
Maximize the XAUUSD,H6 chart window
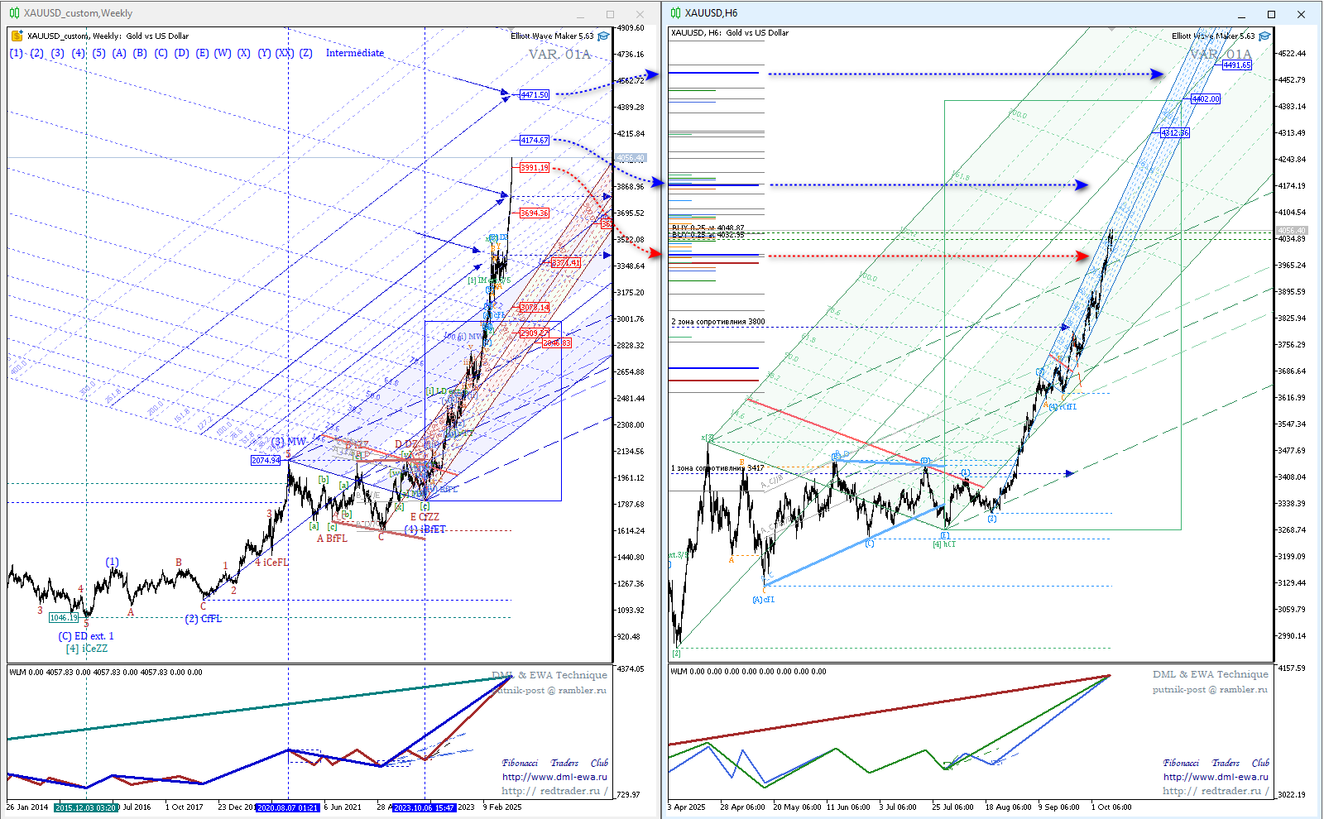1271,14
